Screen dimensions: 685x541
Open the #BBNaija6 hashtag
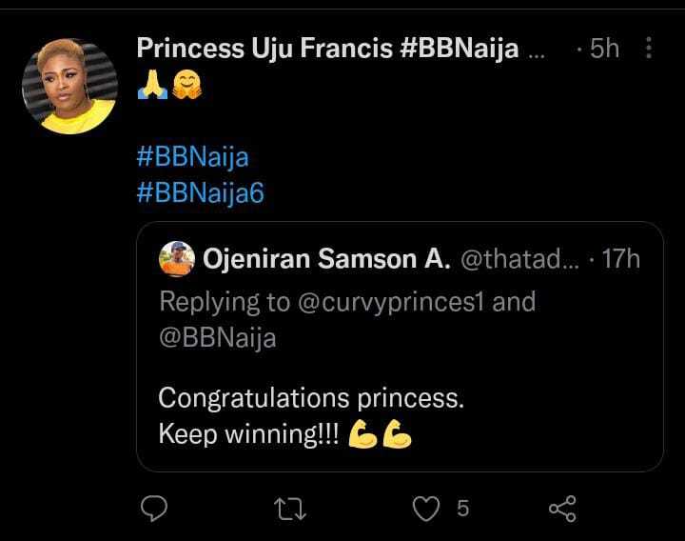pyautogui.click(x=200, y=193)
